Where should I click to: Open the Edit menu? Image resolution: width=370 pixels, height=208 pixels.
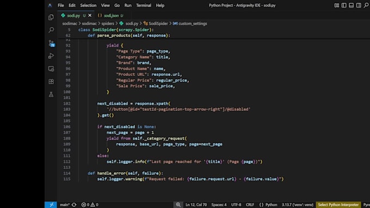click(72, 5)
